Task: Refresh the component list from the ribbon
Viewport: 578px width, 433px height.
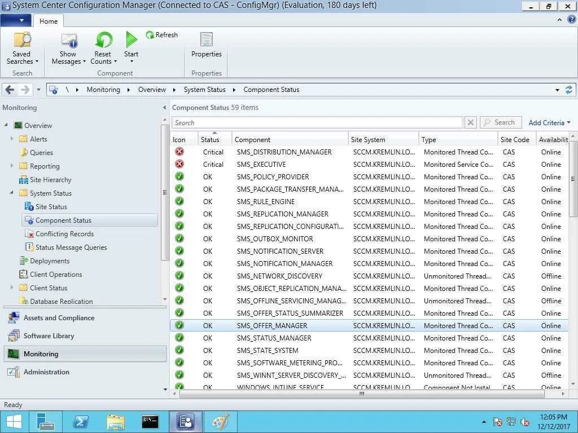Action: click(161, 34)
